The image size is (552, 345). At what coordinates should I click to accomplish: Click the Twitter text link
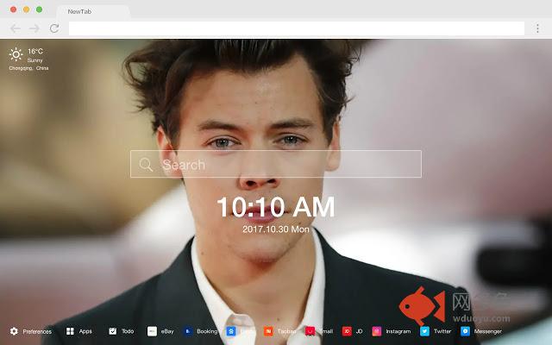(442, 331)
